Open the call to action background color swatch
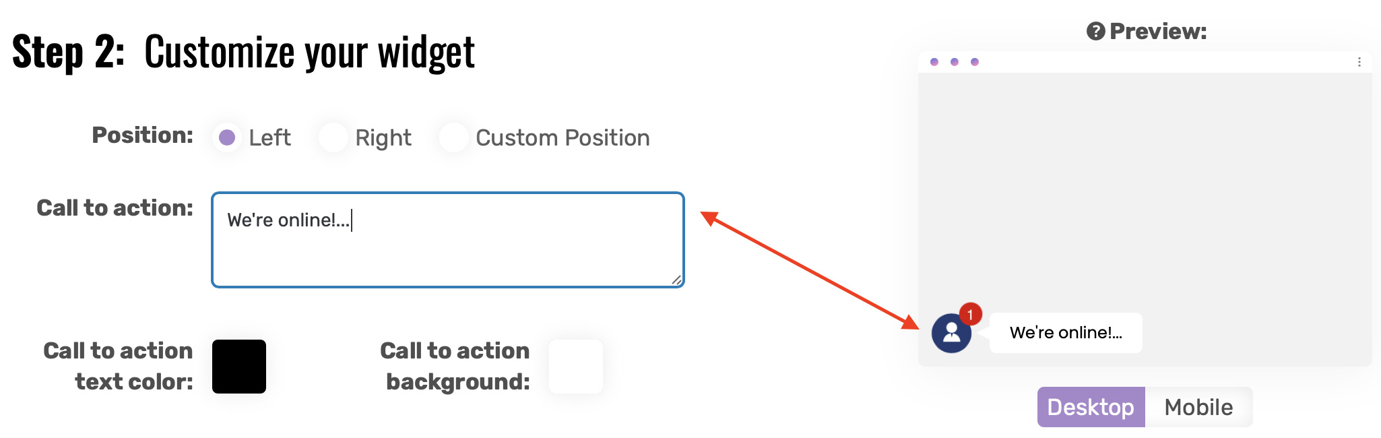 (x=575, y=367)
